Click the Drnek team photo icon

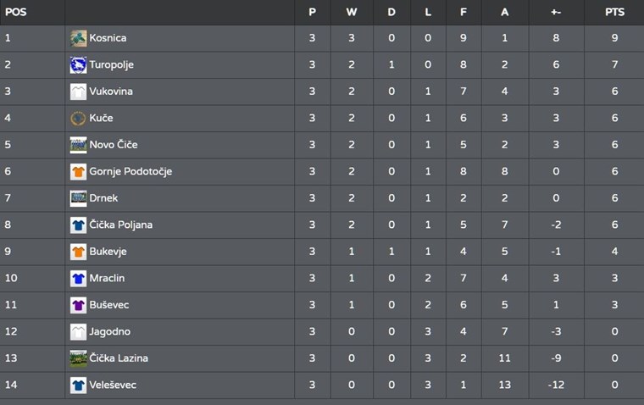pos(78,198)
